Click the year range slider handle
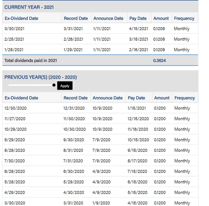This screenshot has height=206, width=209. pyautogui.click(x=54, y=85)
